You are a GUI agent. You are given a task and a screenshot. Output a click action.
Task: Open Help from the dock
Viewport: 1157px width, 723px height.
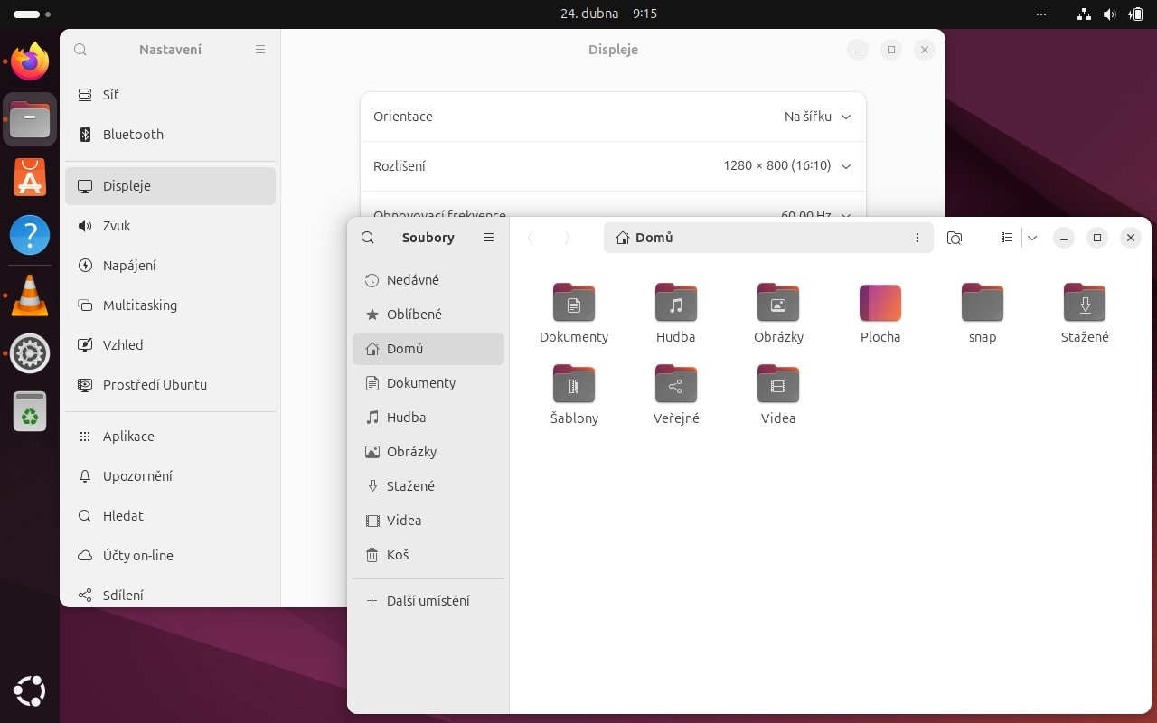30,235
